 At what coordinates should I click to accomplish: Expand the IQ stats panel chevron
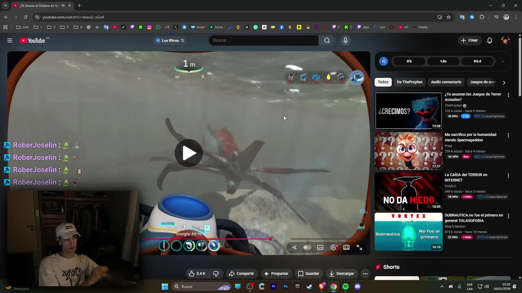point(502,61)
